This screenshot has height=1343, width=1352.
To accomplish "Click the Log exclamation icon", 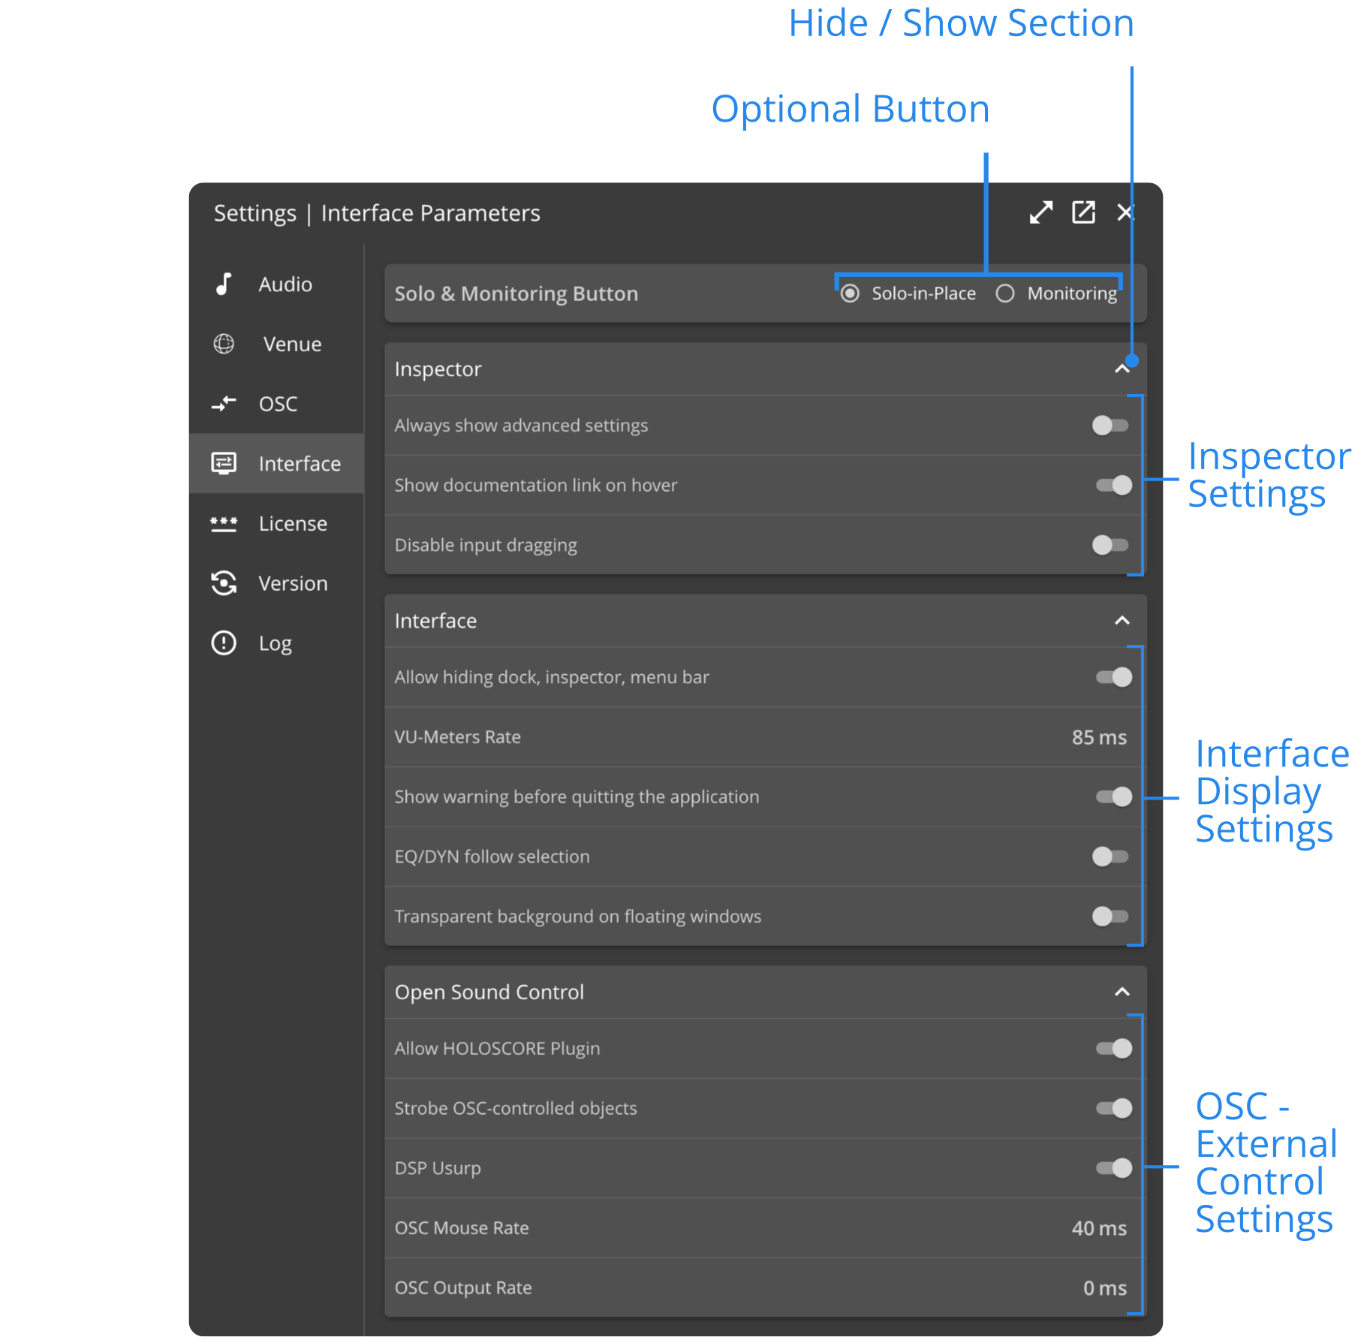I will (x=224, y=643).
